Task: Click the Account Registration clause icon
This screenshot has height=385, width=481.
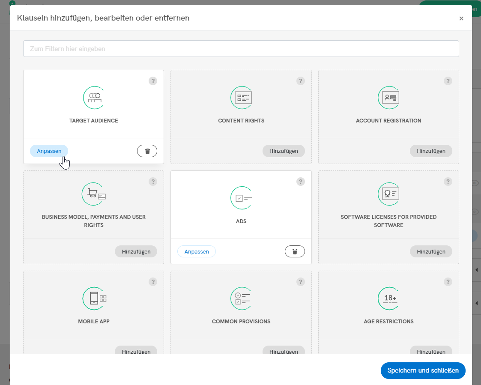Action: coord(389,98)
